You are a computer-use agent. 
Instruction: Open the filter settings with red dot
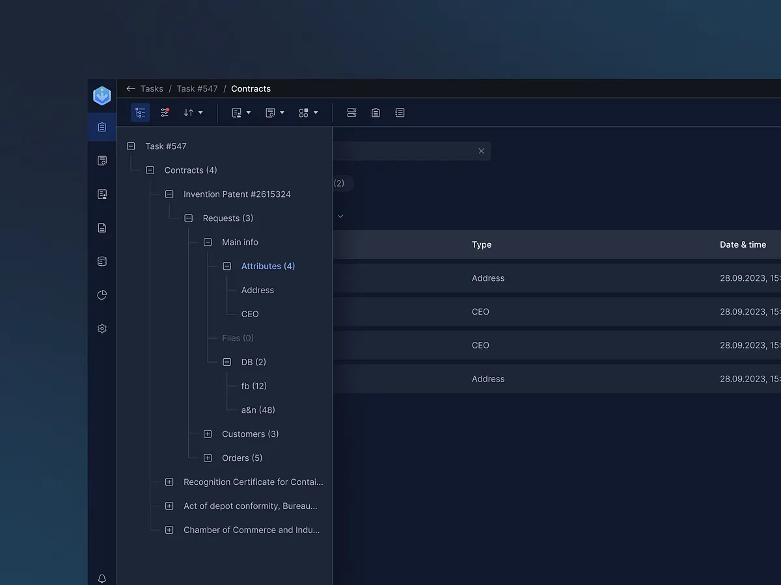[x=165, y=112]
